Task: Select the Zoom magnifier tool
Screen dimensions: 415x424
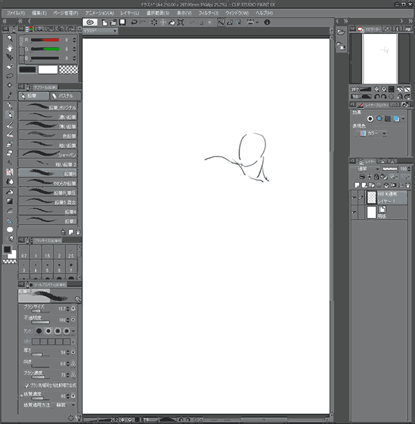Action: (x=10, y=39)
